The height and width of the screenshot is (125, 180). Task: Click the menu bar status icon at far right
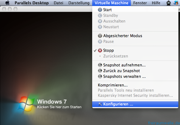pos(176,3)
